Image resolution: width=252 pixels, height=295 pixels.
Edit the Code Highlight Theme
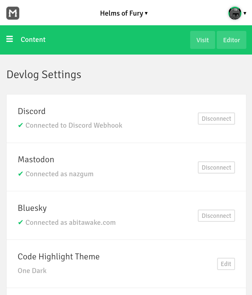pos(226,264)
